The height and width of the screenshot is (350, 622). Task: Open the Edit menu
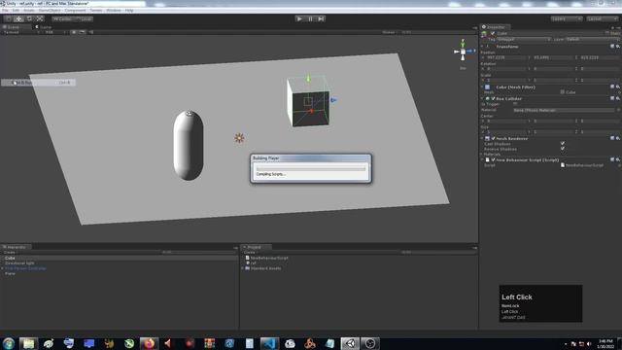click(16, 11)
